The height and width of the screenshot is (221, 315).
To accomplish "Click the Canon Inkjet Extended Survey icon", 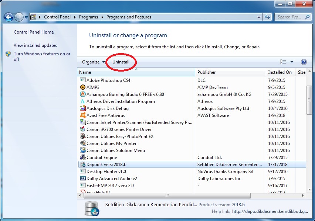I will 82,122.
